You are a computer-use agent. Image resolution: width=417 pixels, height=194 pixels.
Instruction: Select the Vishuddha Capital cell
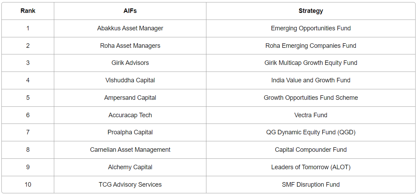tap(130, 80)
